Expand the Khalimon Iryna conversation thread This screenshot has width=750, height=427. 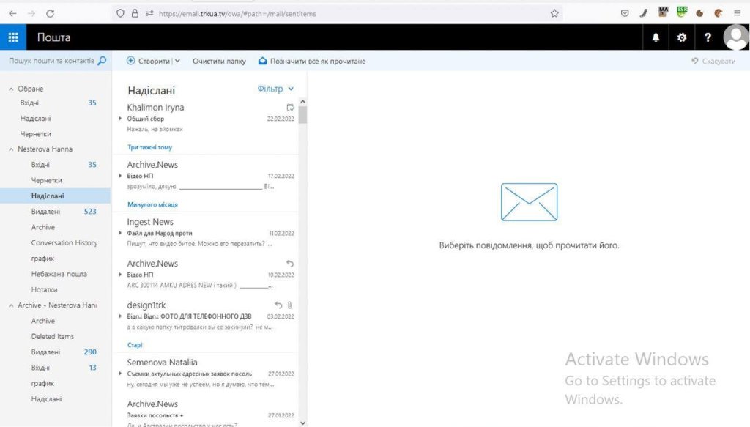[x=120, y=119]
